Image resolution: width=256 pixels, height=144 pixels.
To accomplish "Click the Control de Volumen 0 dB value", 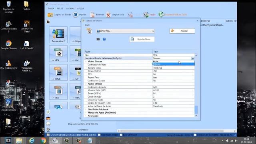I will 174,103.
